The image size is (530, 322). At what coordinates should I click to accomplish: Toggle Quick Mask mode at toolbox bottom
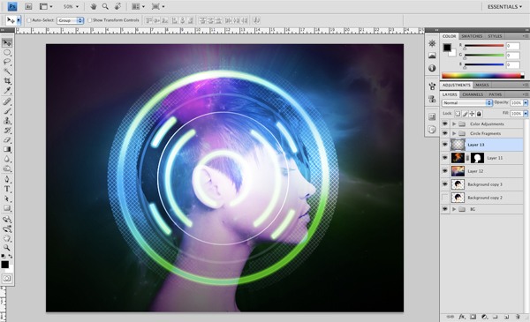(x=7, y=279)
